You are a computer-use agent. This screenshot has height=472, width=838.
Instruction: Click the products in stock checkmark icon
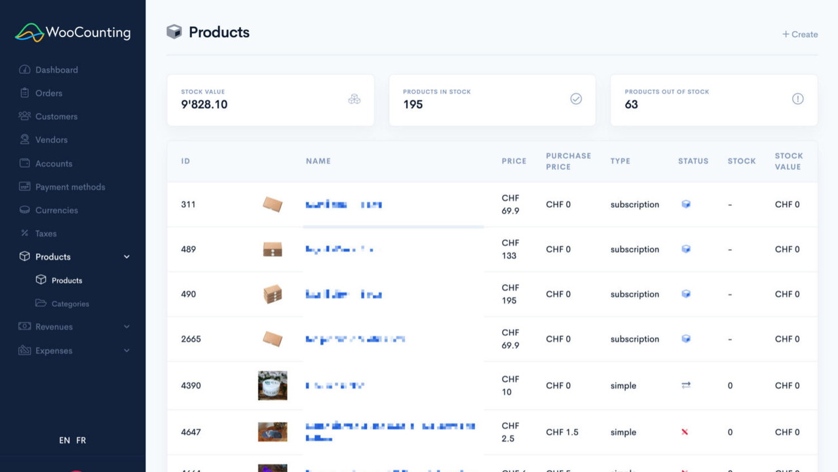576,99
